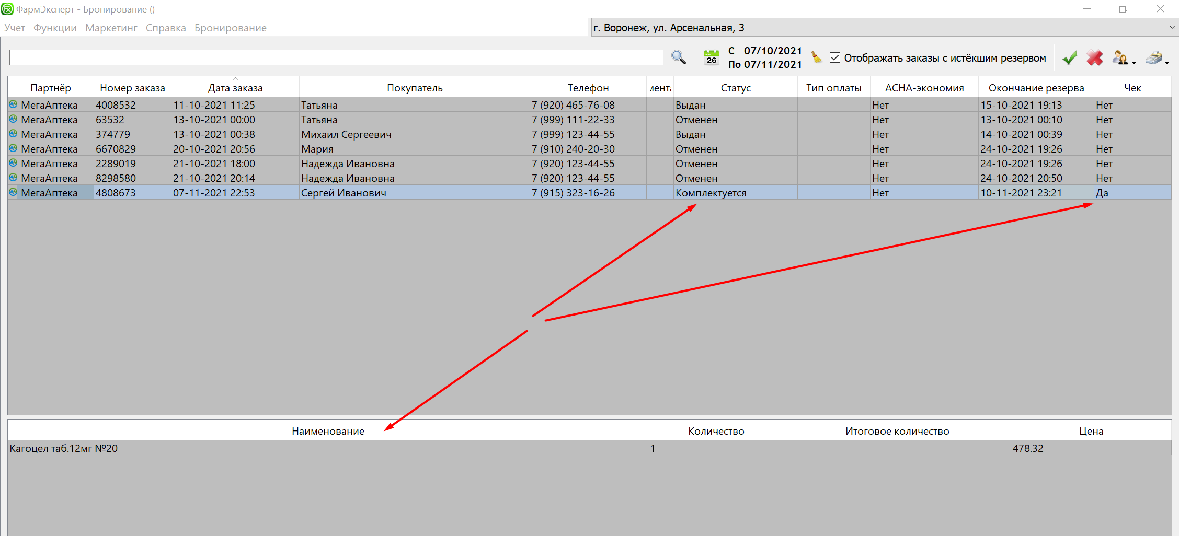Click the green checkmark confirm icon

pyautogui.click(x=1070, y=57)
